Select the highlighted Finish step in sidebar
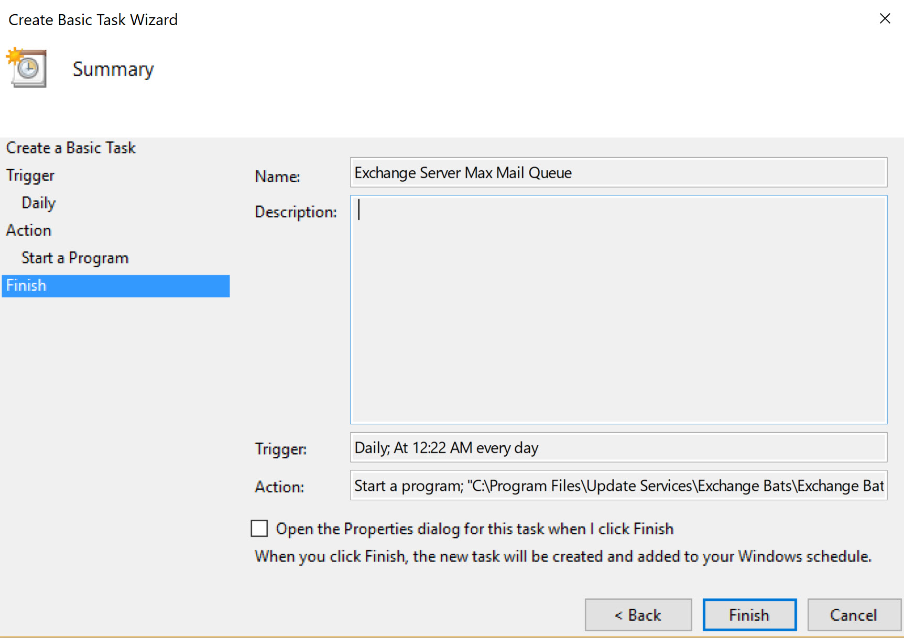This screenshot has height=638, width=904. (x=116, y=286)
